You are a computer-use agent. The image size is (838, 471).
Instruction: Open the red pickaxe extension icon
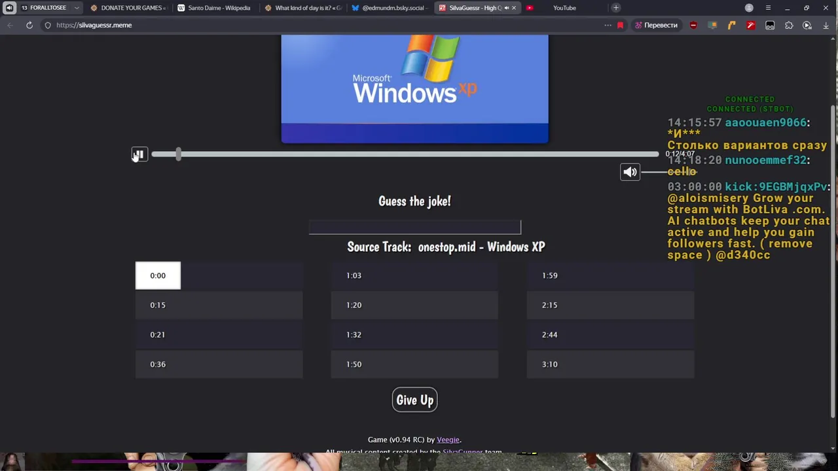[751, 25]
